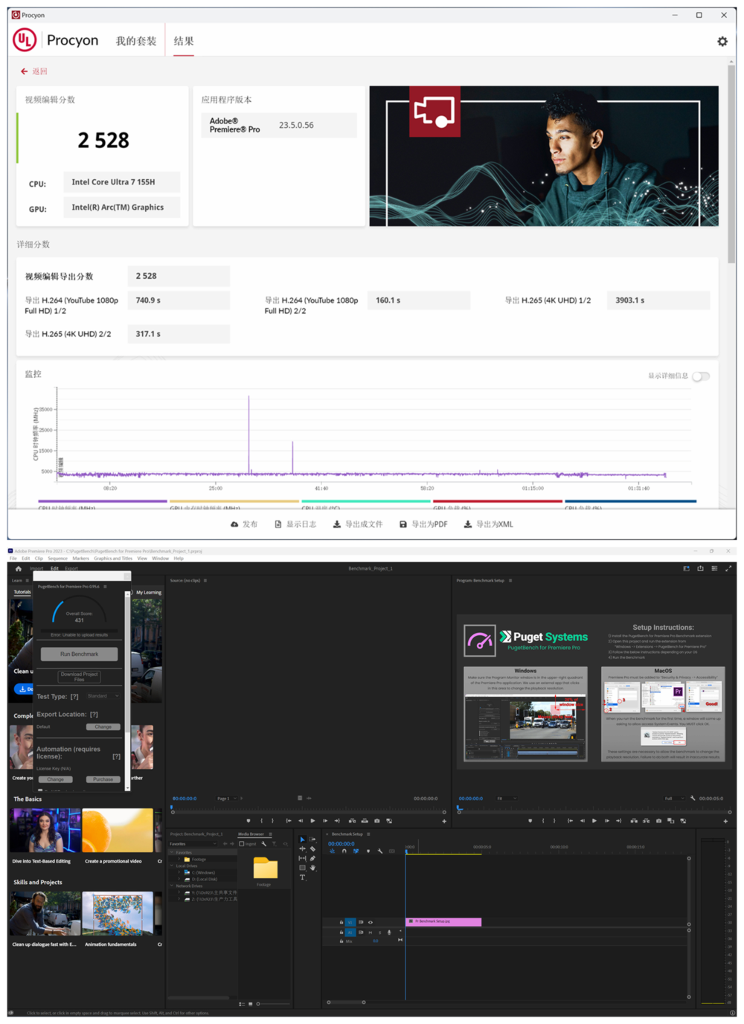The image size is (744, 1024).
Task: Select the Rectangle tool in Premiere
Action: coord(302,868)
